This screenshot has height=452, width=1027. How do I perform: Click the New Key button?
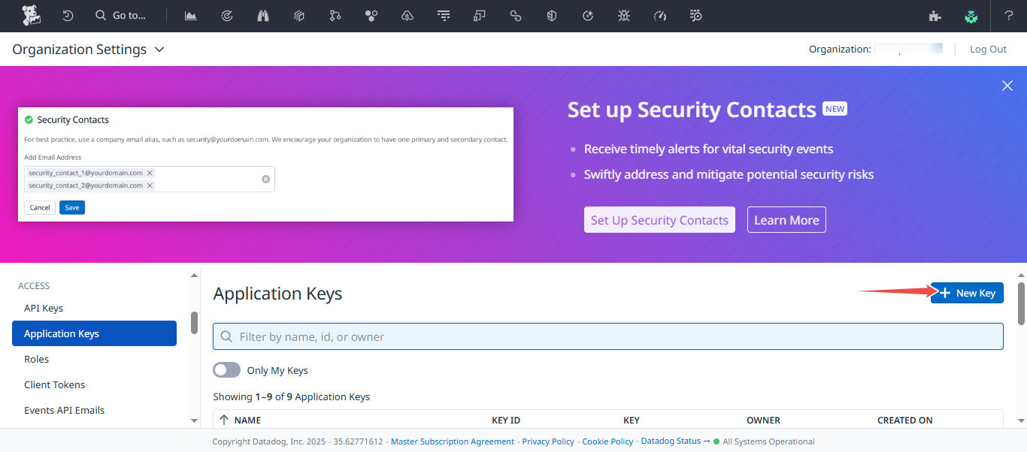[967, 293]
